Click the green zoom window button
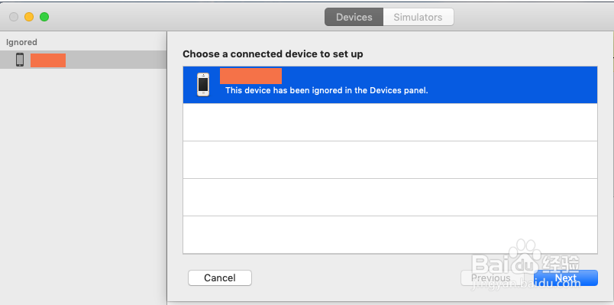 click(x=44, y=17)
